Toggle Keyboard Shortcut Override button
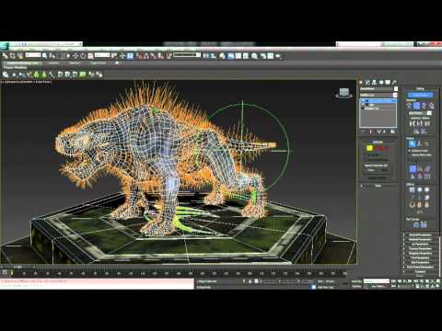The height and width of the screenshot is (331, 442). [x=130, y=56]
